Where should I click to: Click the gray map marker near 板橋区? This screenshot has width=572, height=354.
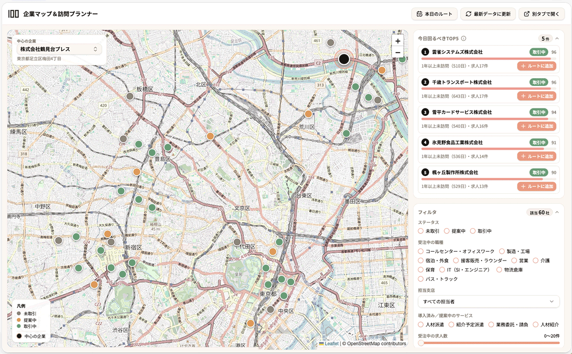pos(129,96)
